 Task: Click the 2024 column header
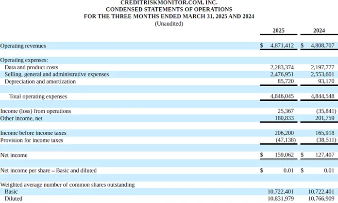[x=319, y=31]
